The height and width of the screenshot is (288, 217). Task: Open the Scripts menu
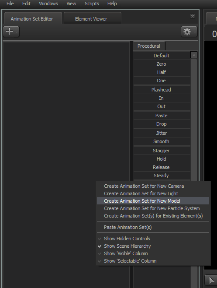[x=92, y=4]
